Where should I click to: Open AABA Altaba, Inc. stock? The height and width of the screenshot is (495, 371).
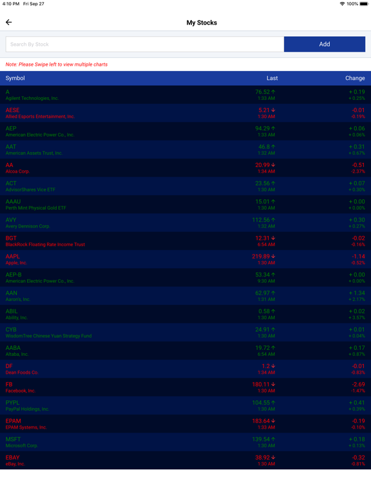coord(185,351)
